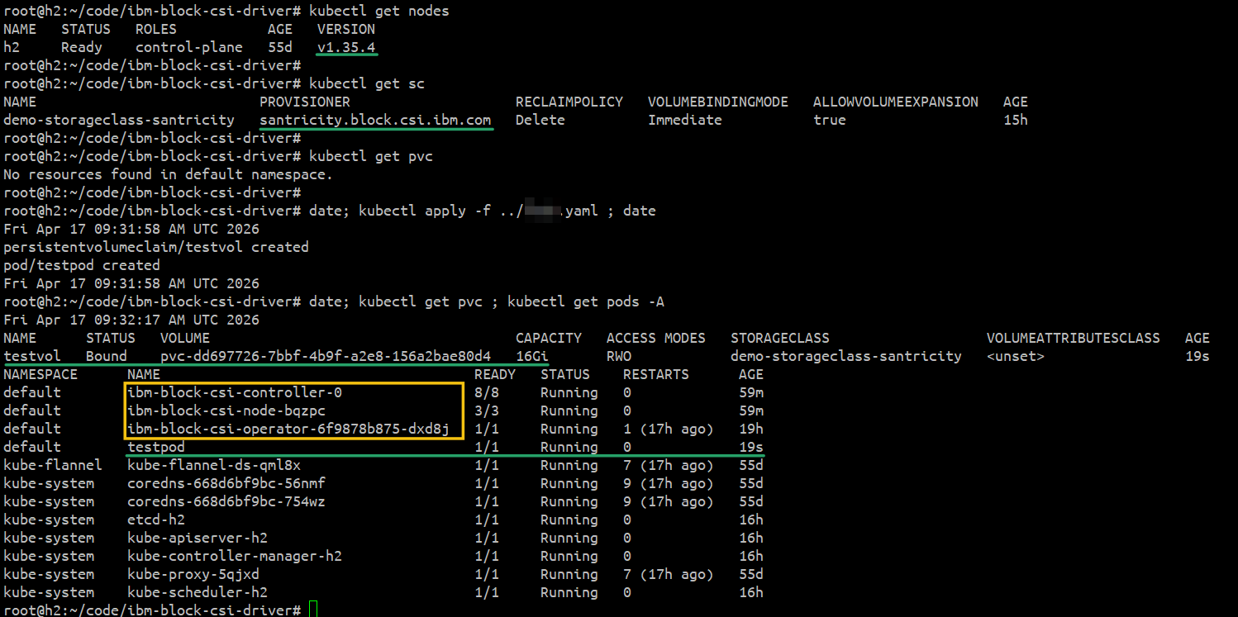Image resolution: width=1238 pixels, height=617 pixels.
Task: Select the pod name ibm-block-csi-node-bqzpc
Action: pos(226,411)
